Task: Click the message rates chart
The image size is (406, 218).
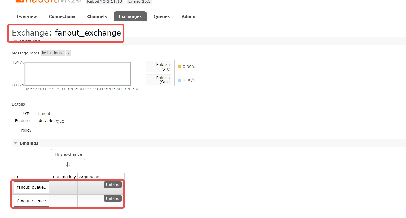Action: (x=78, y=74)
